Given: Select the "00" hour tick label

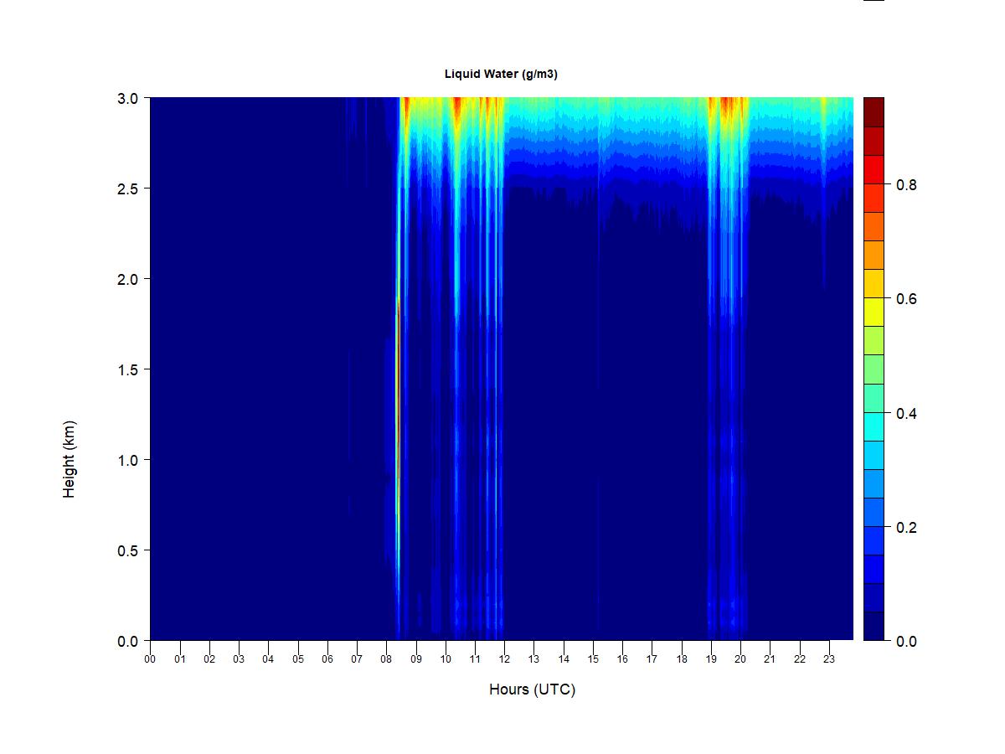Looking at the screenshot, I should 150,659.
